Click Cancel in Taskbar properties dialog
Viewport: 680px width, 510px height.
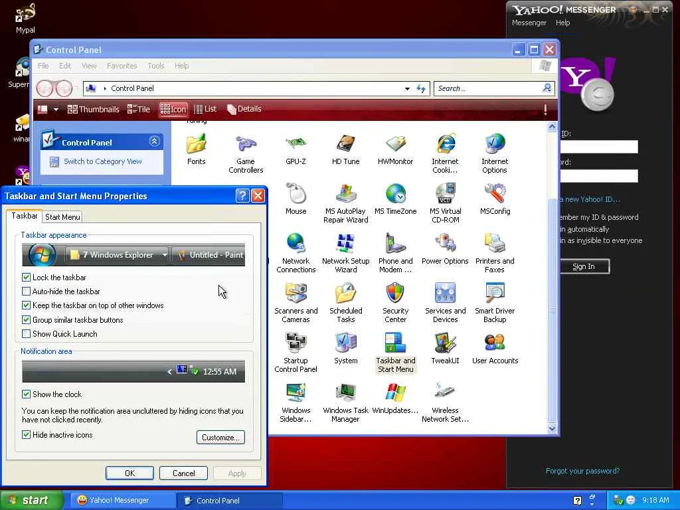183,473
